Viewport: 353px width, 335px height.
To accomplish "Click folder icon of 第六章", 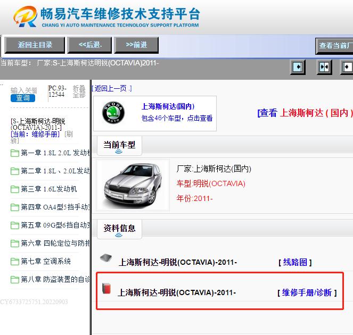I will [14, 243].
